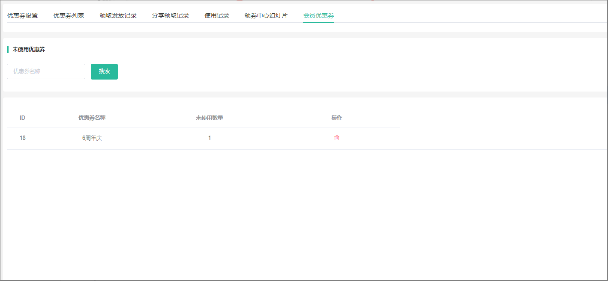This screenshot has height=281, width=608.
Task: Switch to the 优惠券列表 tab
Action: click(69, 16)
